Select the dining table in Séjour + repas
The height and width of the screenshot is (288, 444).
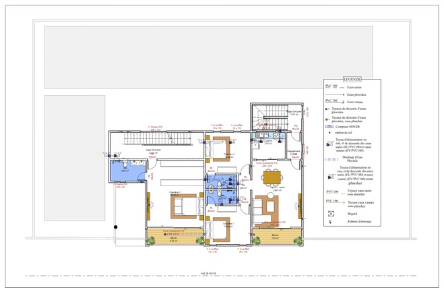[272, 178]
